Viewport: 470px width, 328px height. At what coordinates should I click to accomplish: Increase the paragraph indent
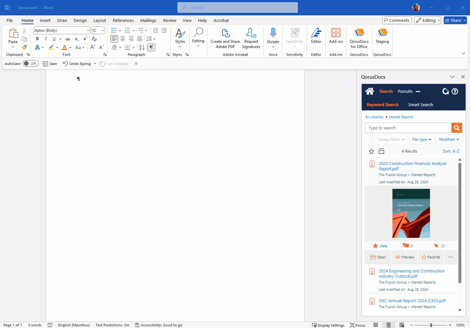click(164, 30)
